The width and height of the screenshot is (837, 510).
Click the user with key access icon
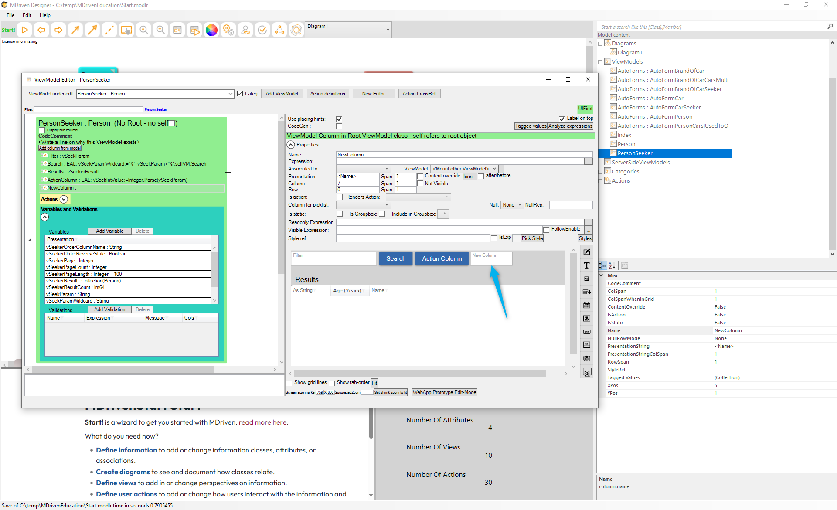point(245,30)
